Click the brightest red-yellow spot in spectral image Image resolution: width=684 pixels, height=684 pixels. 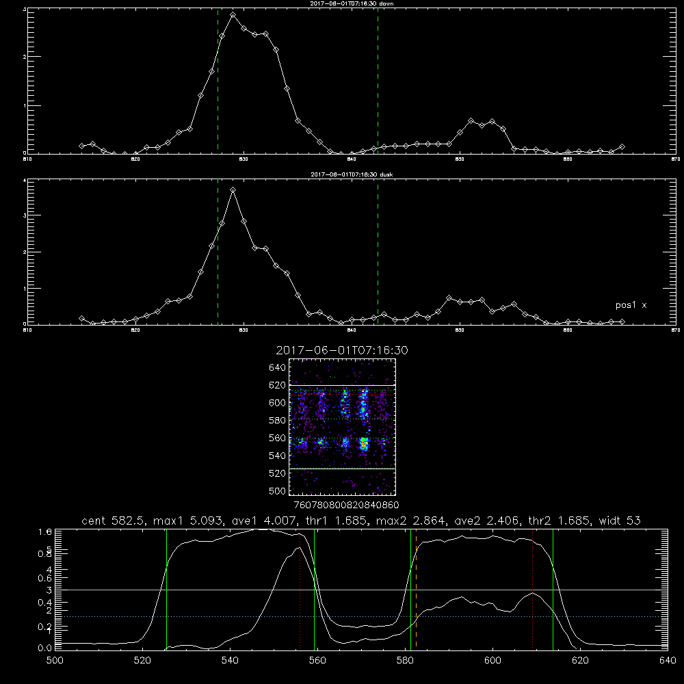(363, 445)
